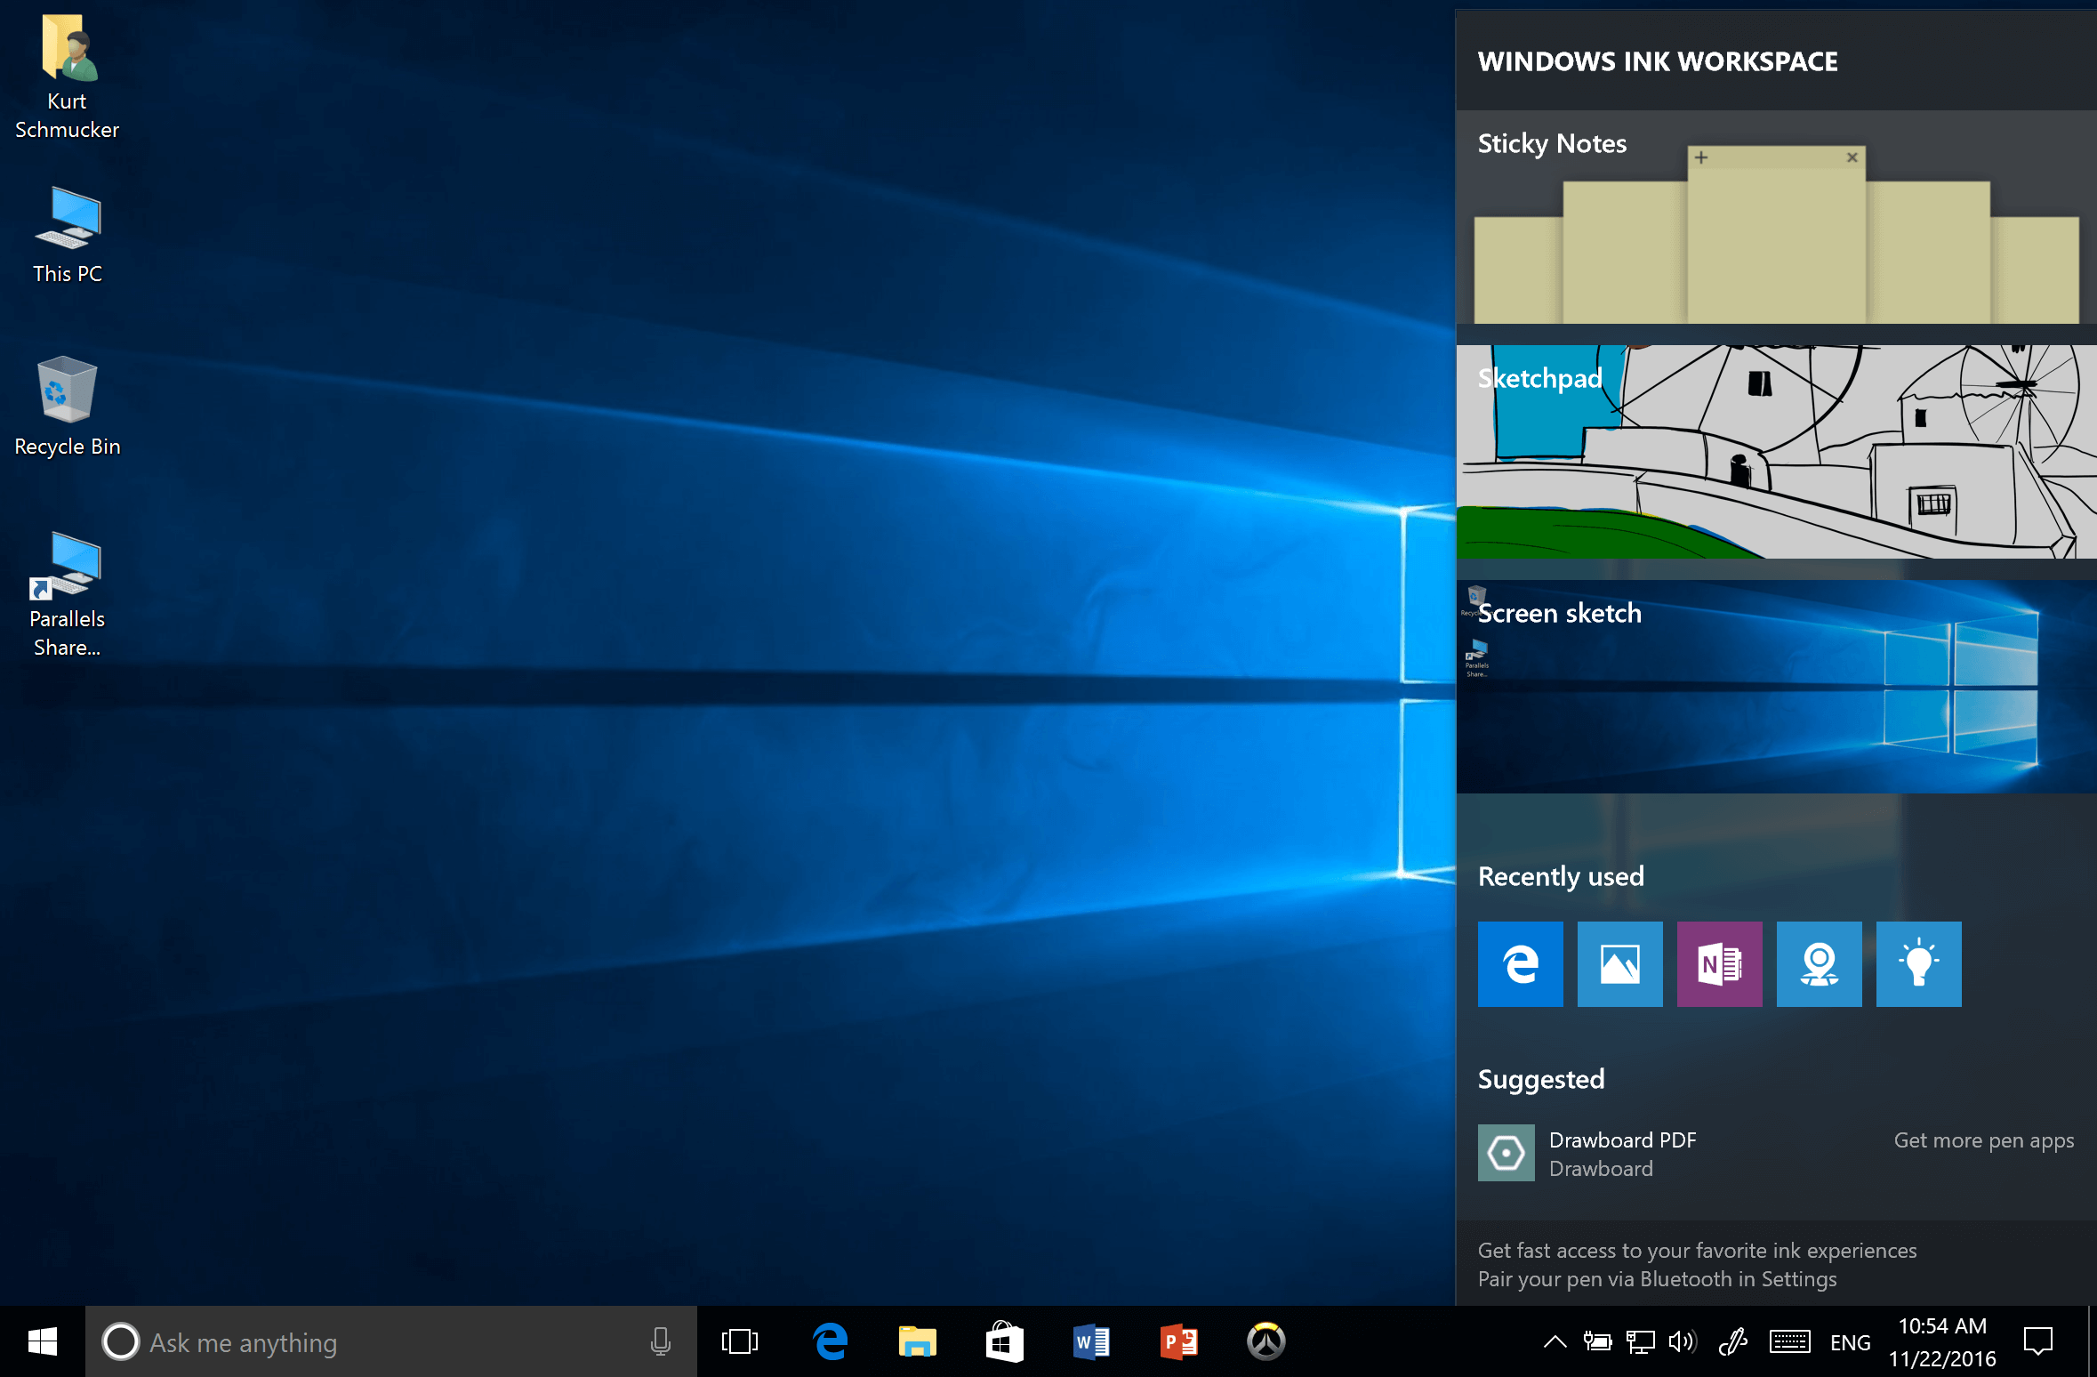Open File Explorer in the taskbar

[x=917, y=1341]
